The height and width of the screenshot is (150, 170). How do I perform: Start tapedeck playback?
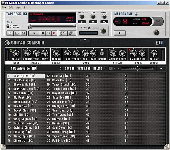pyautogui.click(x=34, y=33)
